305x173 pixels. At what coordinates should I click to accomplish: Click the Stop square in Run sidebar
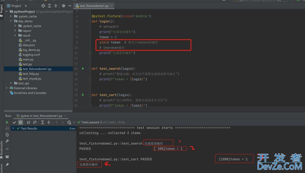[7, 149]
